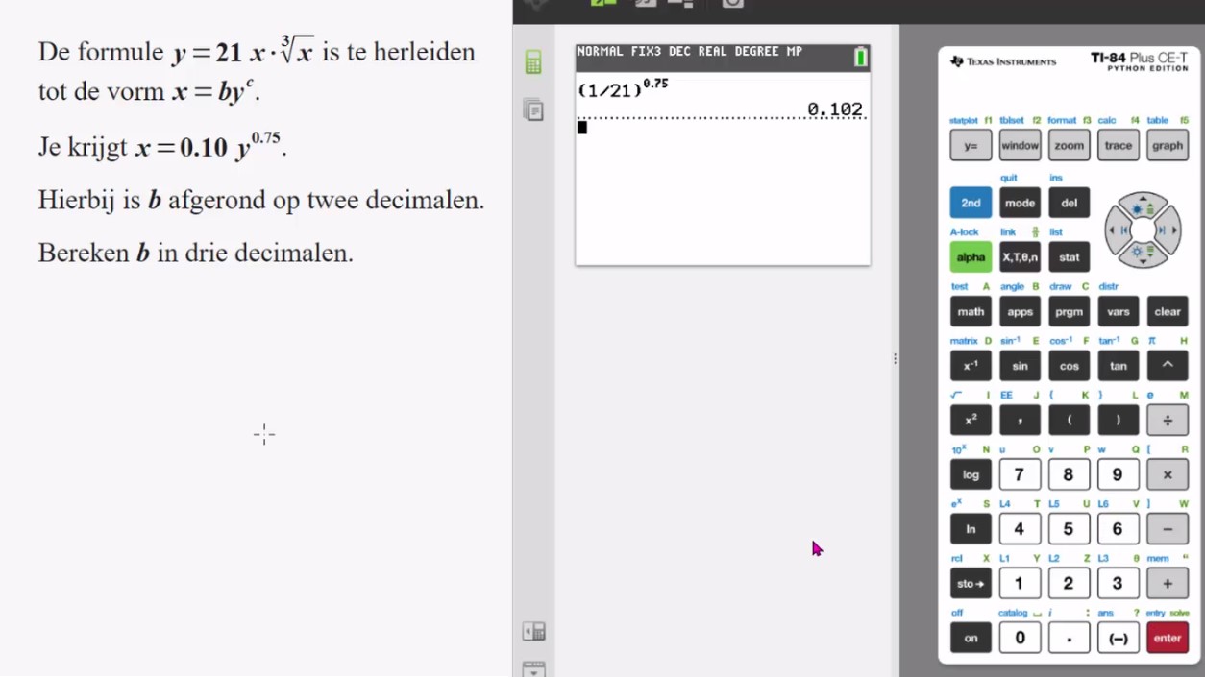Open the math menu key
The image size is (1205, 677).
pos(971,311)
